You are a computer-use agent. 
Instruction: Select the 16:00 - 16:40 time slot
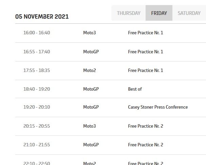[x=37, y=33]
